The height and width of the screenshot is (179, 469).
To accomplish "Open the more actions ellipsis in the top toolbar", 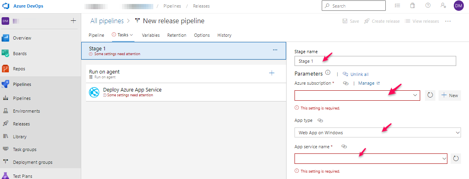I will click(x=448, y=21).
